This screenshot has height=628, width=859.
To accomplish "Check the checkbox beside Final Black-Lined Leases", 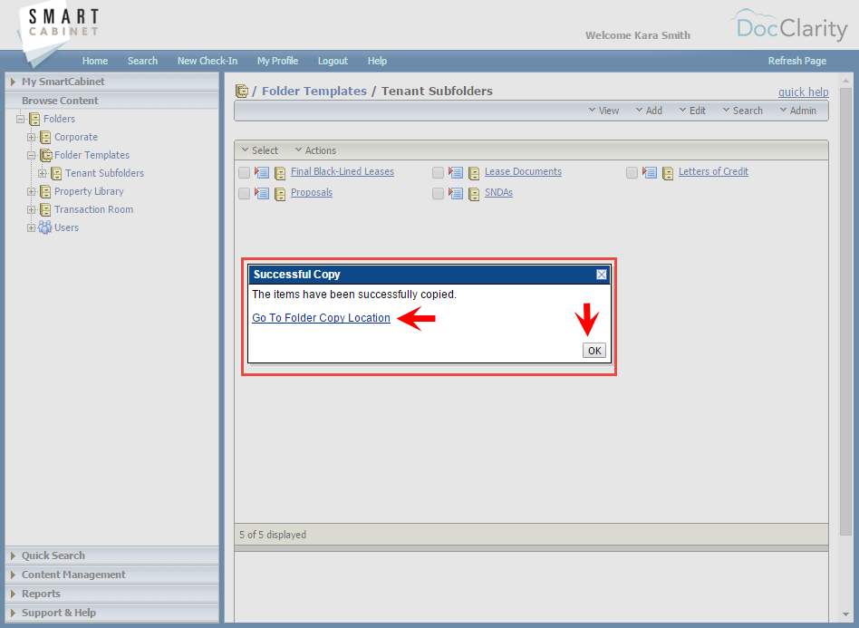I will pyautogui.click(x=244, y=172).
